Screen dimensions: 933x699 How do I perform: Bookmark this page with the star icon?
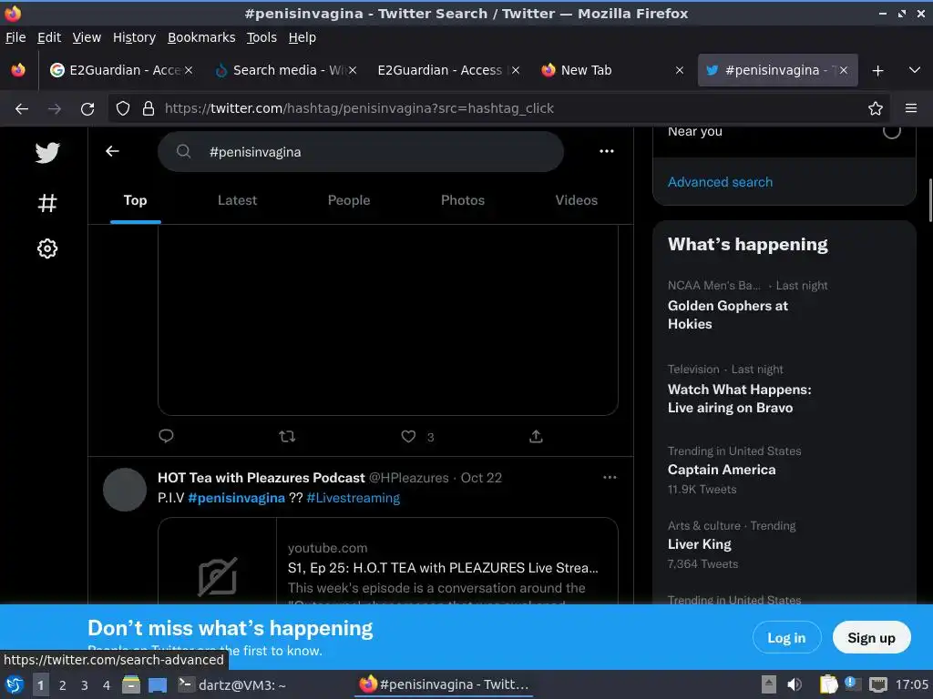(875, 109)
